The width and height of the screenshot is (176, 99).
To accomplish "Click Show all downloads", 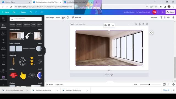I will pyautogui.click(x=166, y=90).
